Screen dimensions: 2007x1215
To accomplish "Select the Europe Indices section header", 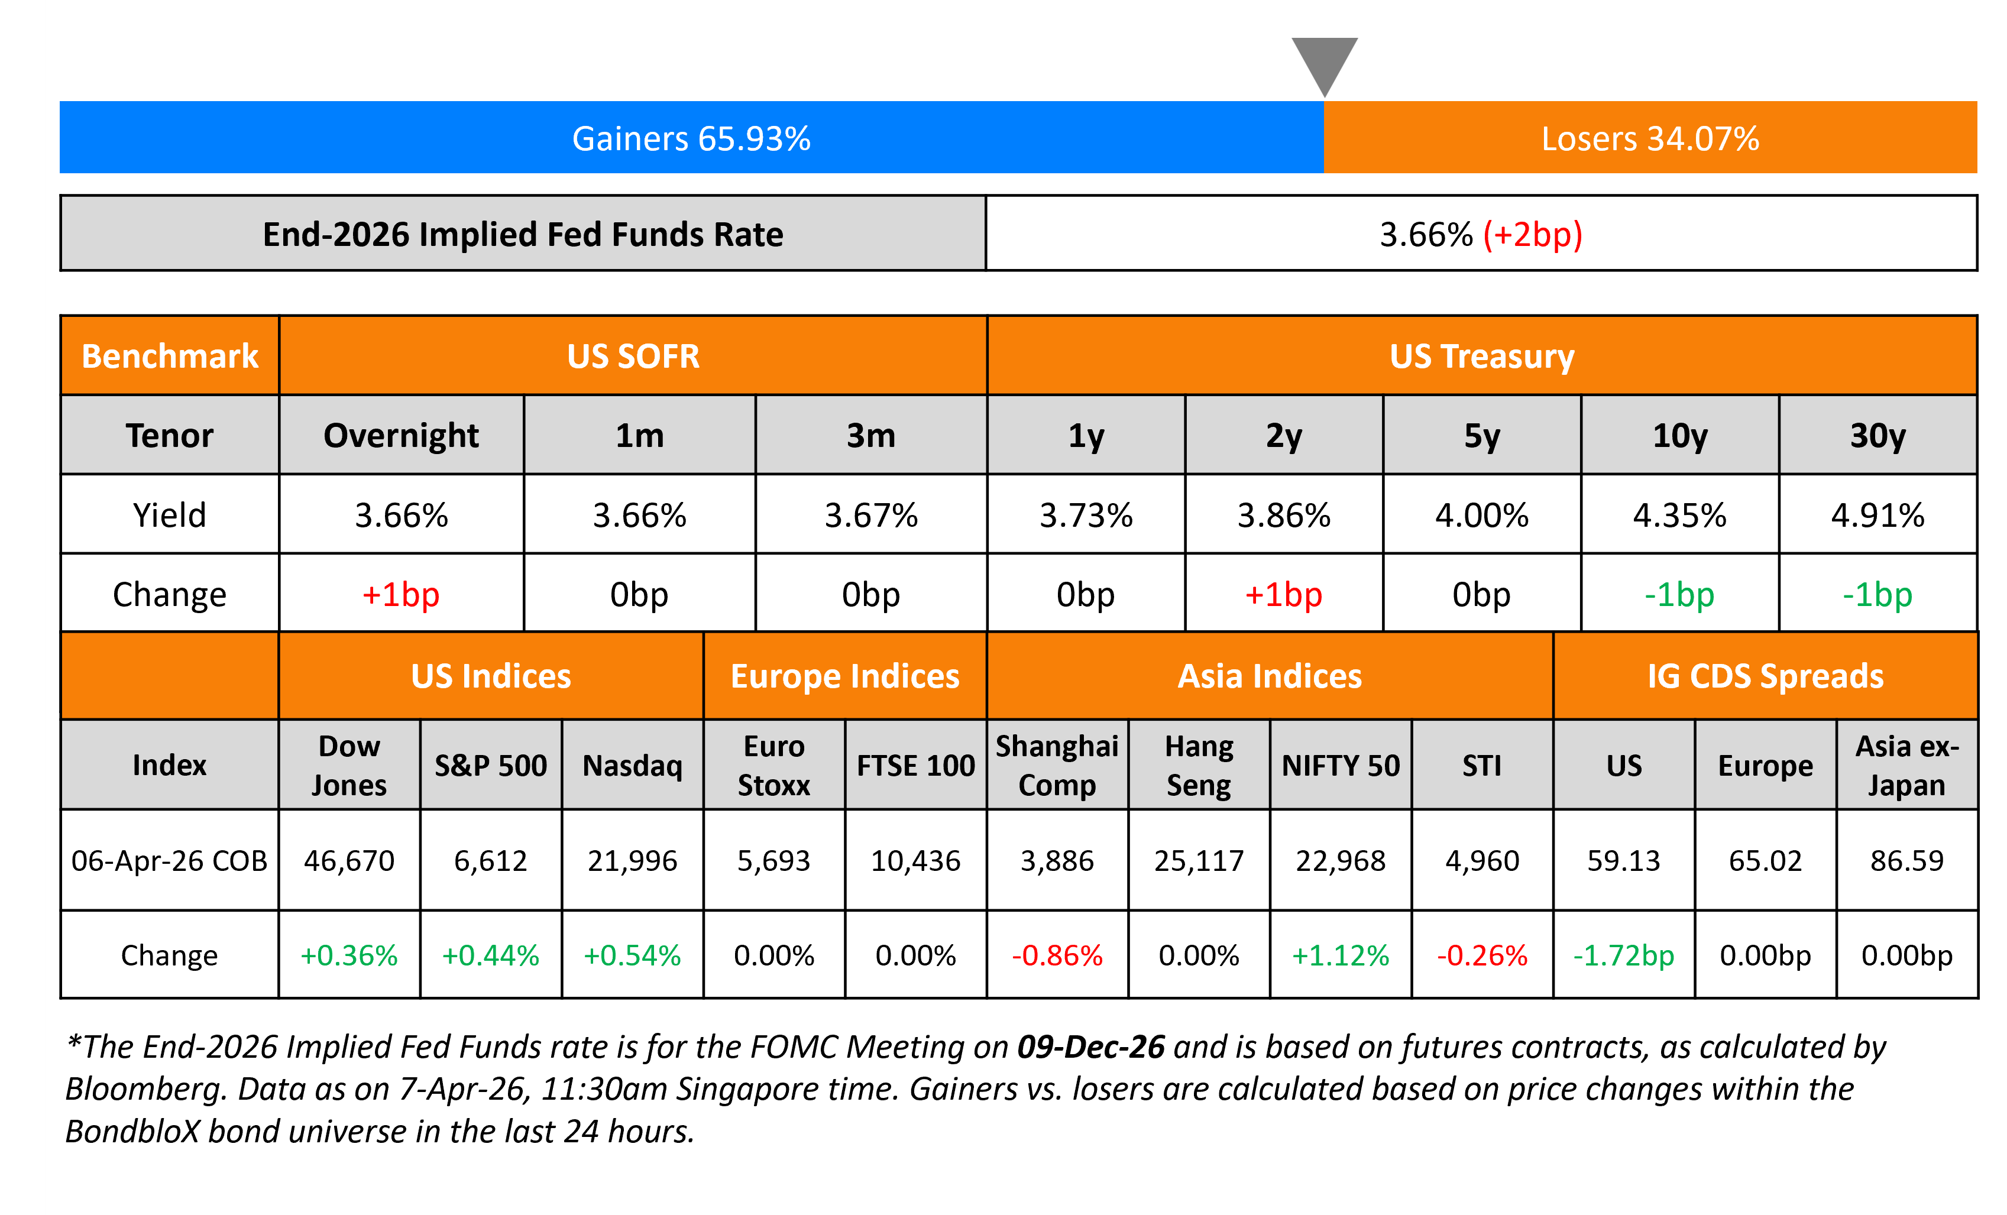I will 844,676.
